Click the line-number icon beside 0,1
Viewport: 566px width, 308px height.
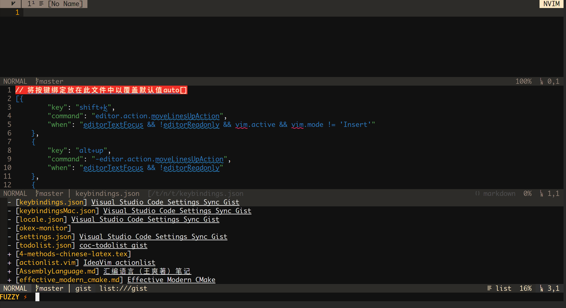click(541, 81)
